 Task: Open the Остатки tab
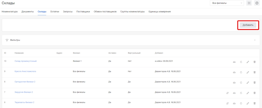tap(54, 12)
